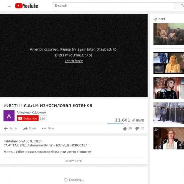Viewport: 184px width, 184px height.
Task: Open the Learn More error link
Action: click(74, 61)
